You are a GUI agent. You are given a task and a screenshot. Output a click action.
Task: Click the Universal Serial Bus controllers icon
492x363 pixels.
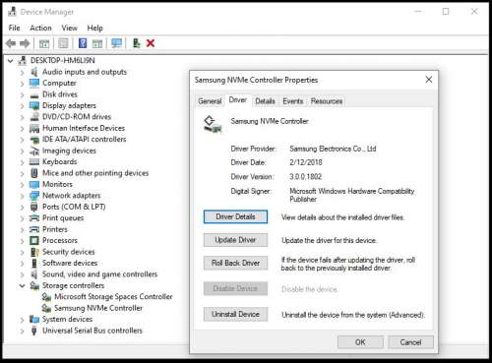pos(33,331)
